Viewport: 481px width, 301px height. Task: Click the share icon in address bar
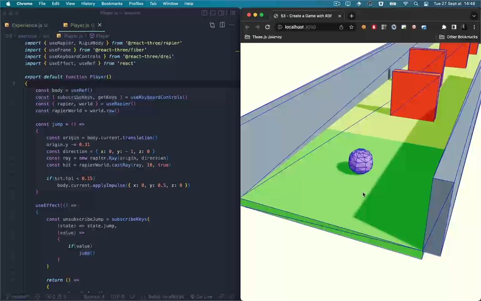pos(341,27)
